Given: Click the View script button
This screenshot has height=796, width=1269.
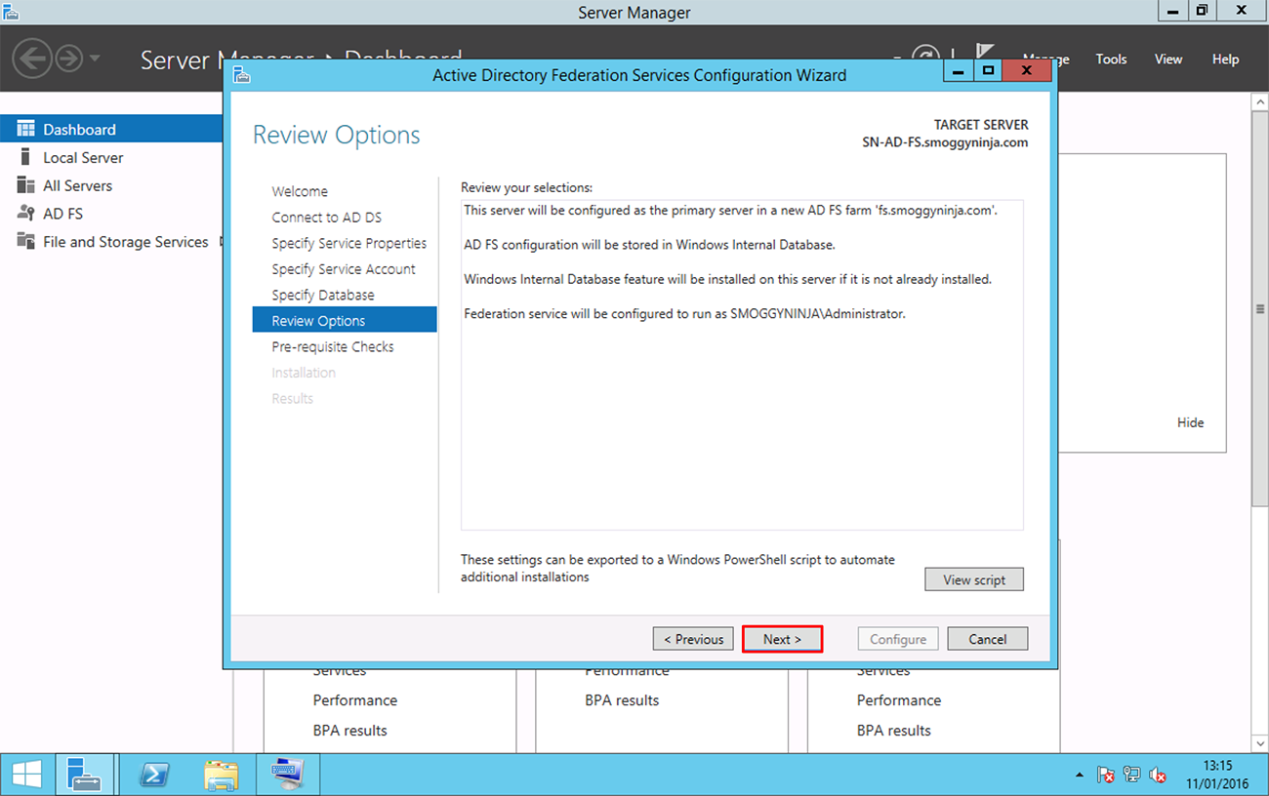Looking at the screenshot, I should [x=973, y=579].
